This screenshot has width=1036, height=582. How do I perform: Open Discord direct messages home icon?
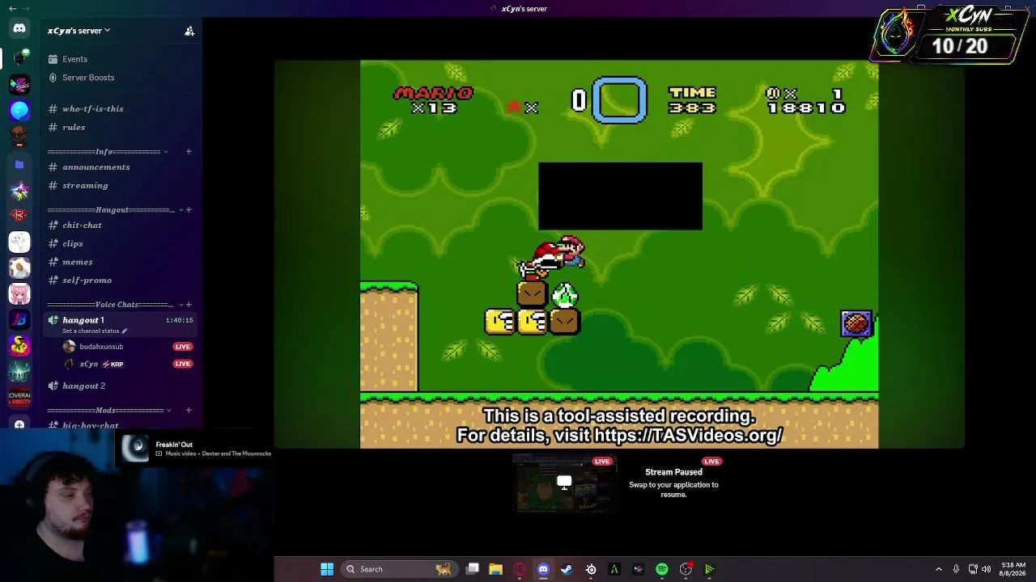(19, 29)
